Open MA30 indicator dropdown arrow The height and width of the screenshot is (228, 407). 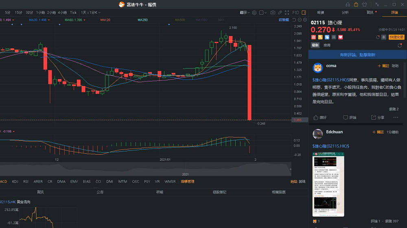(49, 20)
